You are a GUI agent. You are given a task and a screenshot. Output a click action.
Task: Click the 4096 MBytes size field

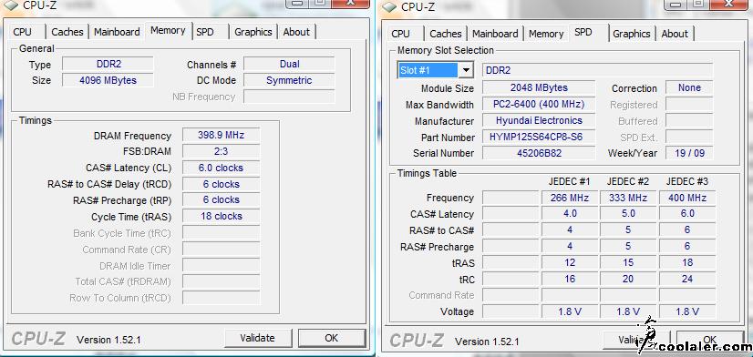coord(108,80)
